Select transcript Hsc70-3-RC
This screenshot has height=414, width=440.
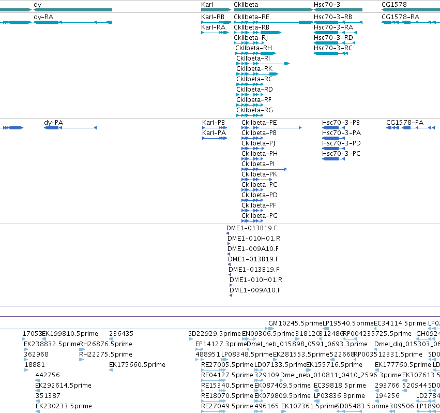pos(333,48)
